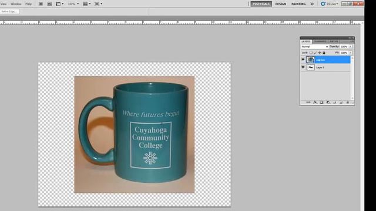Create new fill or adjustment layer
This screenshot has width=376, height=211.
click(x=328, y=102)
